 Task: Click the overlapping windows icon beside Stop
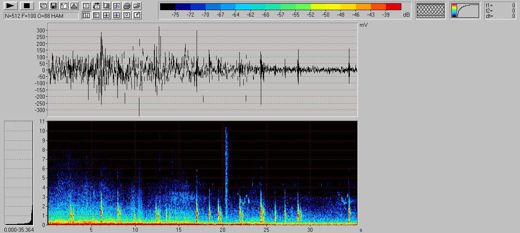pos(43,6)
